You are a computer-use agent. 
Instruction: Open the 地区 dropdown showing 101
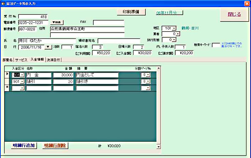(174, 28)
